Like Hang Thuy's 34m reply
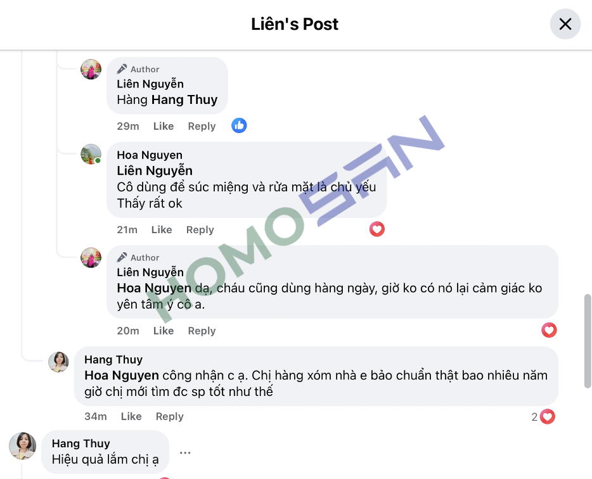This screenshot has width=592, height=479. pos(131,416)
